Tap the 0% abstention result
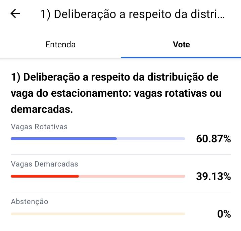 224,214
